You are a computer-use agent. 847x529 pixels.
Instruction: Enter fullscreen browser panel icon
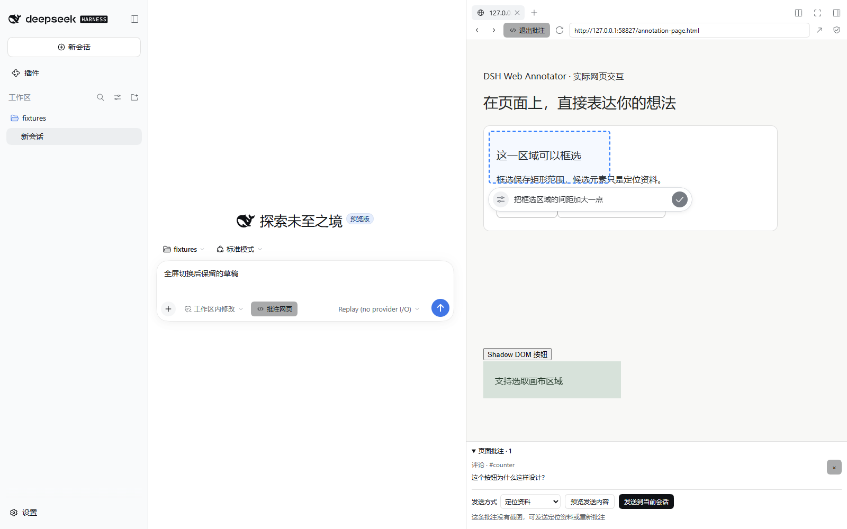817,13
